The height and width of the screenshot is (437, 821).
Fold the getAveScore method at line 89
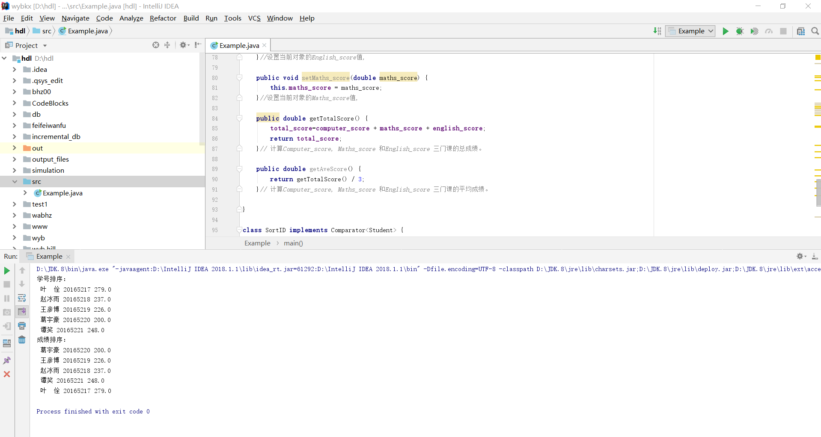[x=239, y=169]
